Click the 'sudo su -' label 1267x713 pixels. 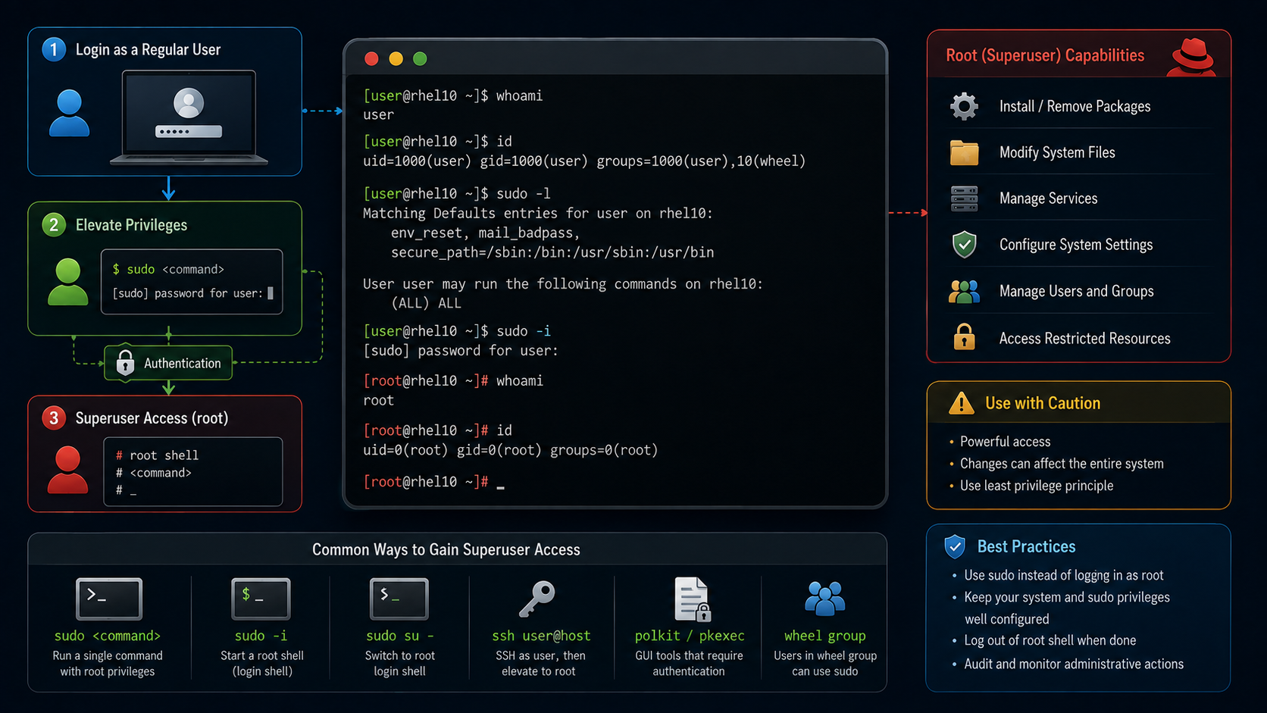pos(400,636)
